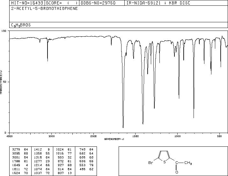The image size is (228, 176).
Task: Click the 972 peak table entry
Action: click(x=65, y=161)
